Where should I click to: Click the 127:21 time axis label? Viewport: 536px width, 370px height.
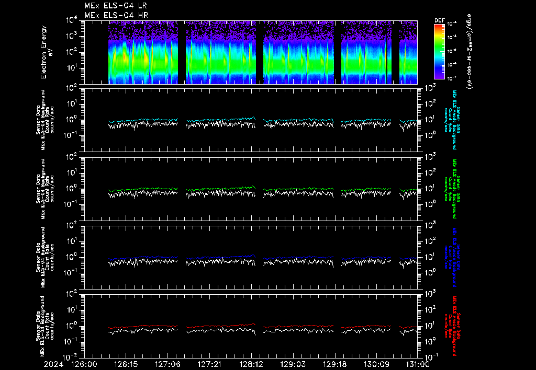click(209, 364)
